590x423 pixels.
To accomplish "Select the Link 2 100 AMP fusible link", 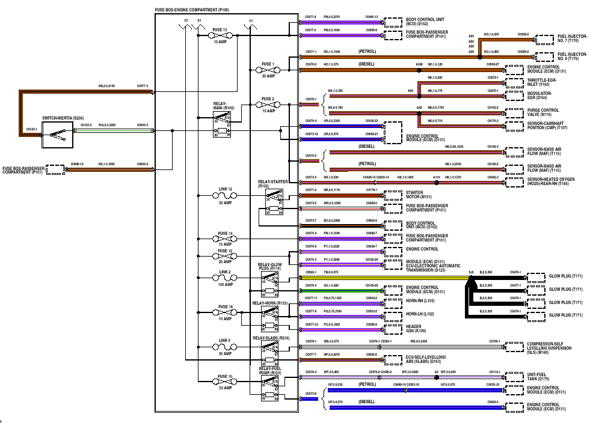I will tap(225, 278).
